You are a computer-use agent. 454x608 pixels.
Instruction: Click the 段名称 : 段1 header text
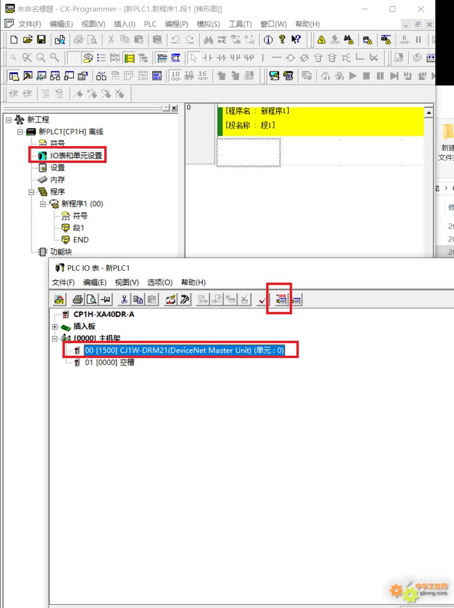pyautogui.click(x=251, y=125)
